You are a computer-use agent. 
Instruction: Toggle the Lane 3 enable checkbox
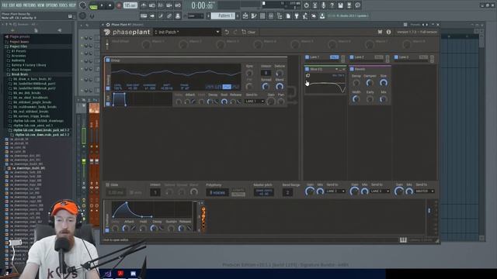(x=396, y=57)
